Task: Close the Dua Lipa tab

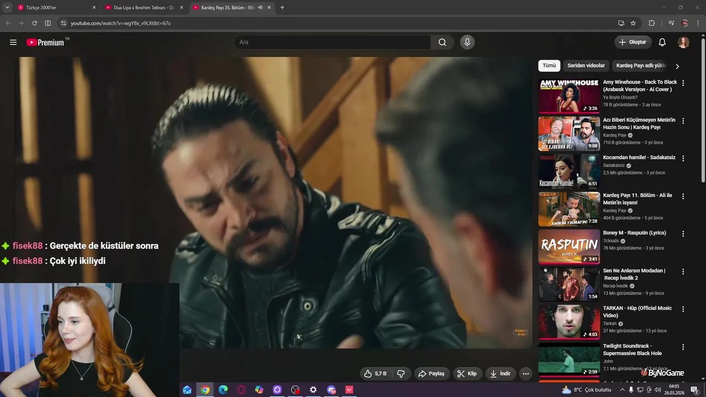Action: click(182, 8)
